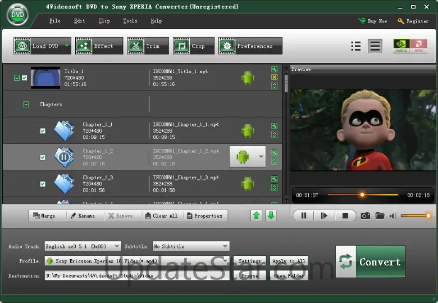Image resolution: width=438 pixels, height=303 pixels.
Task: Move item up with green arrow
Action: (x=257, y=215)
